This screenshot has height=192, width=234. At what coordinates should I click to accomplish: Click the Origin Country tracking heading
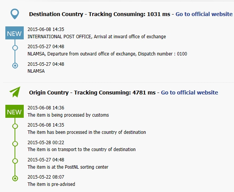coord(92,93)
